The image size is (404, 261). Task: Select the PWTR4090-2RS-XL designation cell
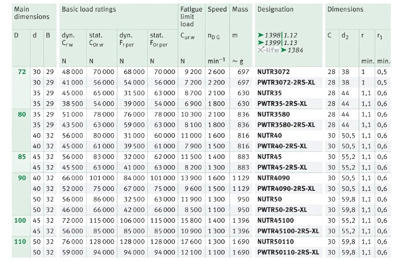coord(286,189)
